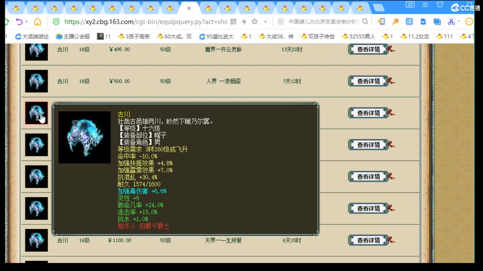Open bookmark 大成56，传
Viewport: 483px width, 271px height.
click(276, 37)
